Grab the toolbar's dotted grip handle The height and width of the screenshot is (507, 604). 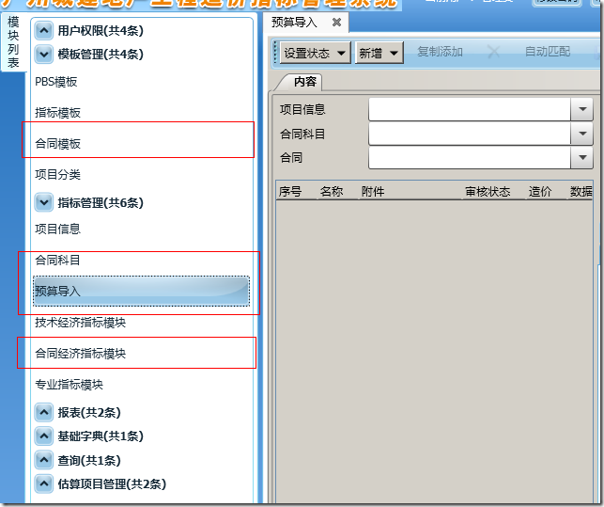(275, 52)
